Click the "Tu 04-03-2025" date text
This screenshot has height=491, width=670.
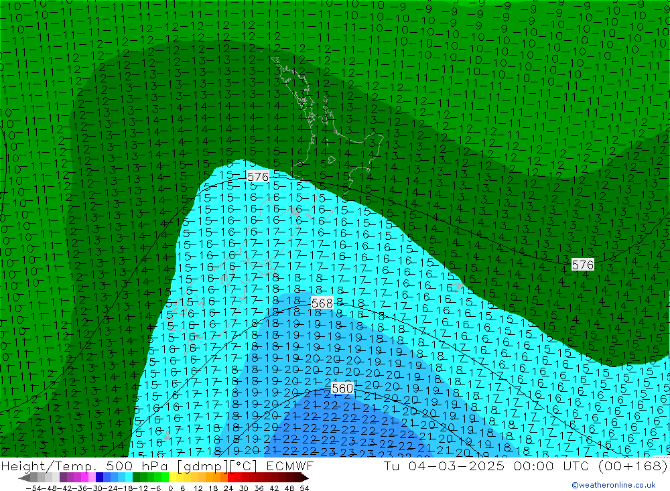click(x=444, y=466)
